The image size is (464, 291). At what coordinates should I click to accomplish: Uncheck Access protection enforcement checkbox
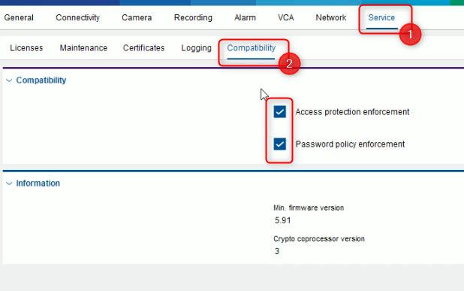tap(279, 112)
